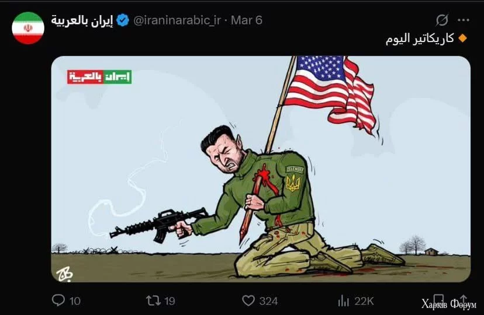Image resolution: width=484 pixels, height=315 pixels.
Task: Click the 22K views count
Action: pos(364,301)
